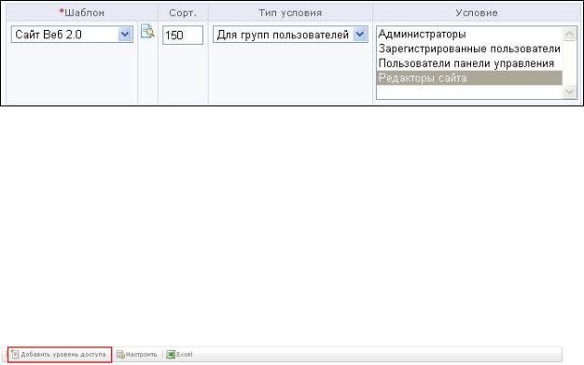Open the Шаблон dropdown showing Сайт Веб 2.0
Viewport: 584px width, 365px height.
click(72, 35)
